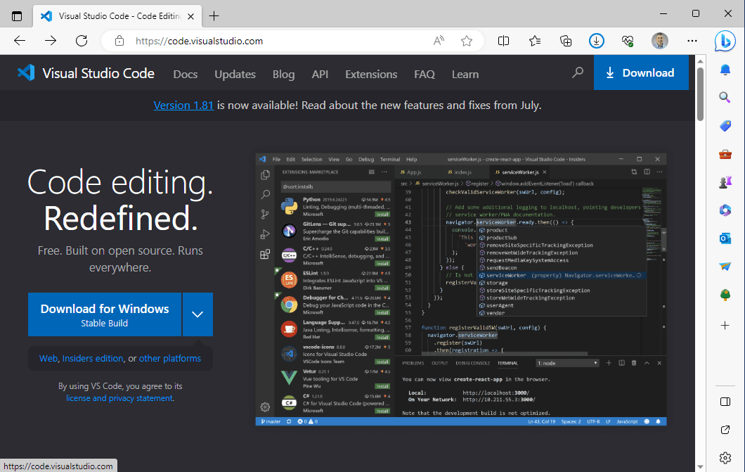The width and height of the screenshot is (745, 472).
Task: Open the Version 1.81 link
Action: coord(183,105)
